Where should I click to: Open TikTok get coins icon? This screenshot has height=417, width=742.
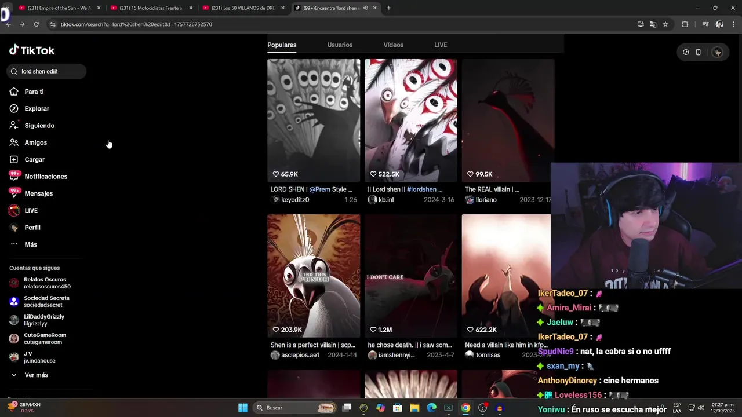(686, 52)
